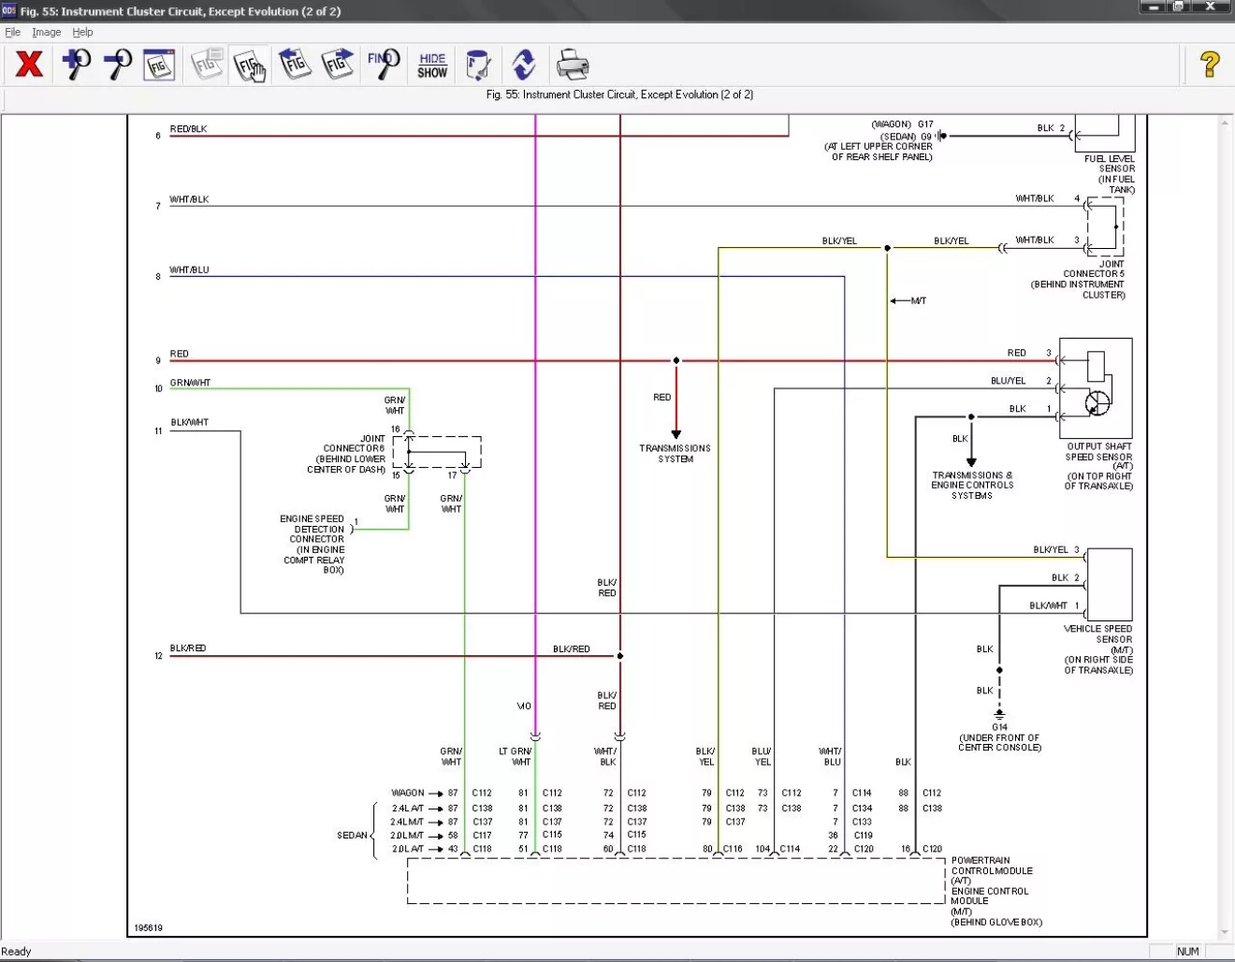Print the wiring diagram

click(572, 65)
